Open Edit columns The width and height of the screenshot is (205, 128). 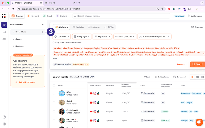tap(162, 77)
